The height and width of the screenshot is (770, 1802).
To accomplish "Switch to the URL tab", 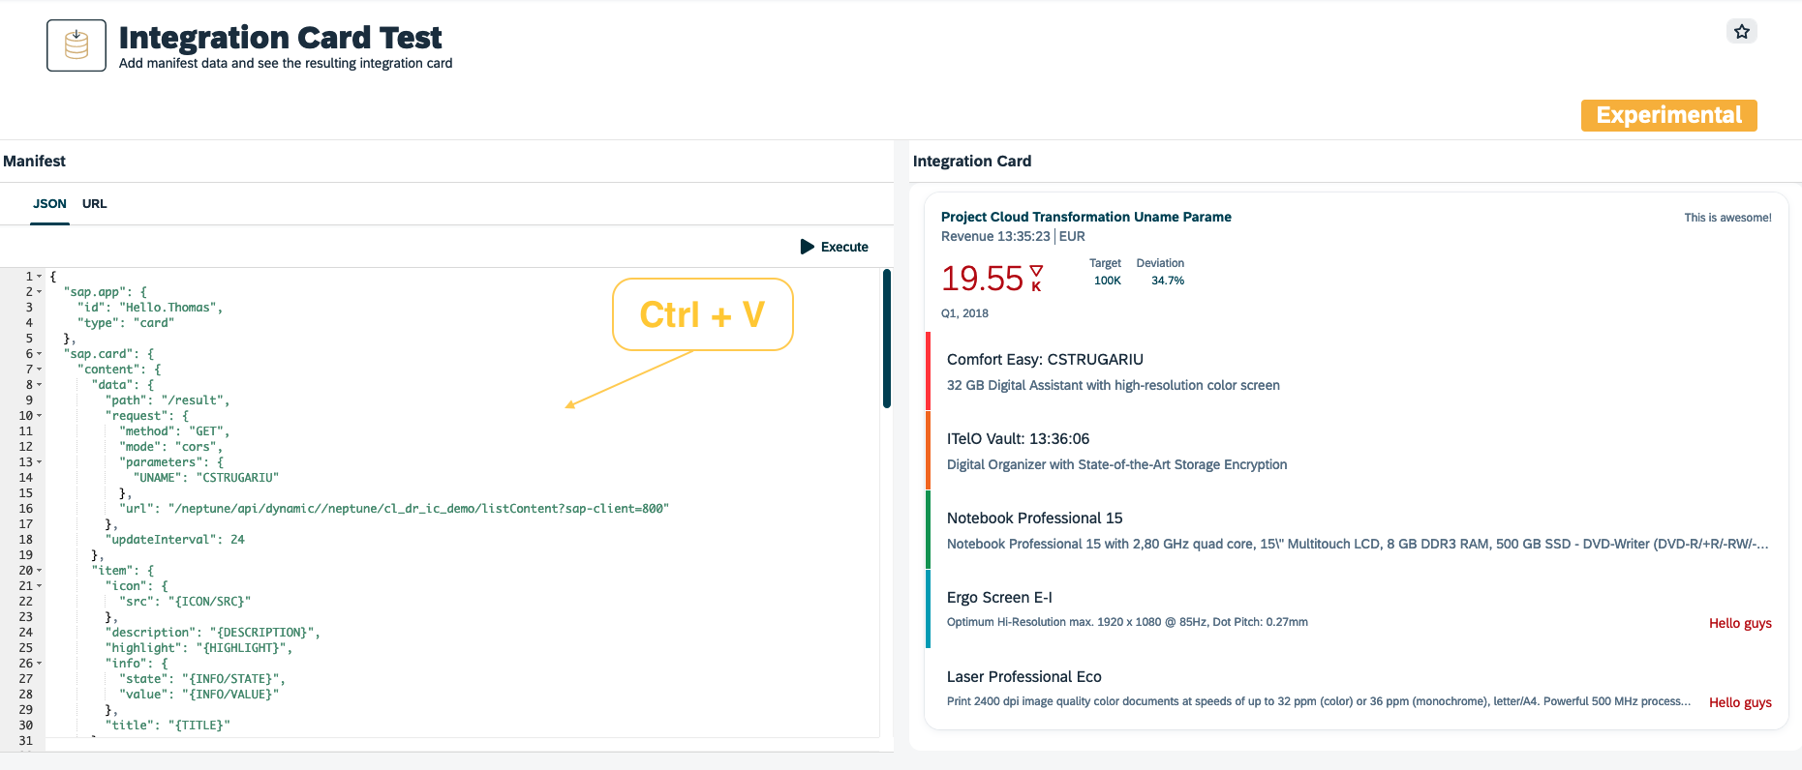I will coord(94,204).
